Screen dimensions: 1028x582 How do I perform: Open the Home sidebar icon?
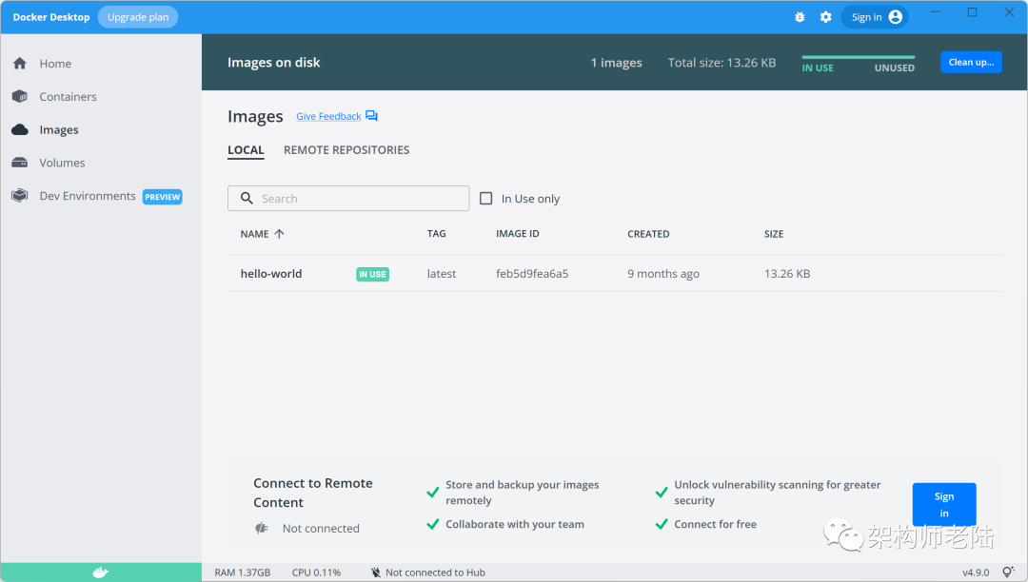(x=19, y=64)
